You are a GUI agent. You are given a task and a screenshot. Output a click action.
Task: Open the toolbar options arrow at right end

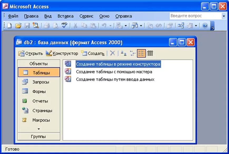coord(212,26)
